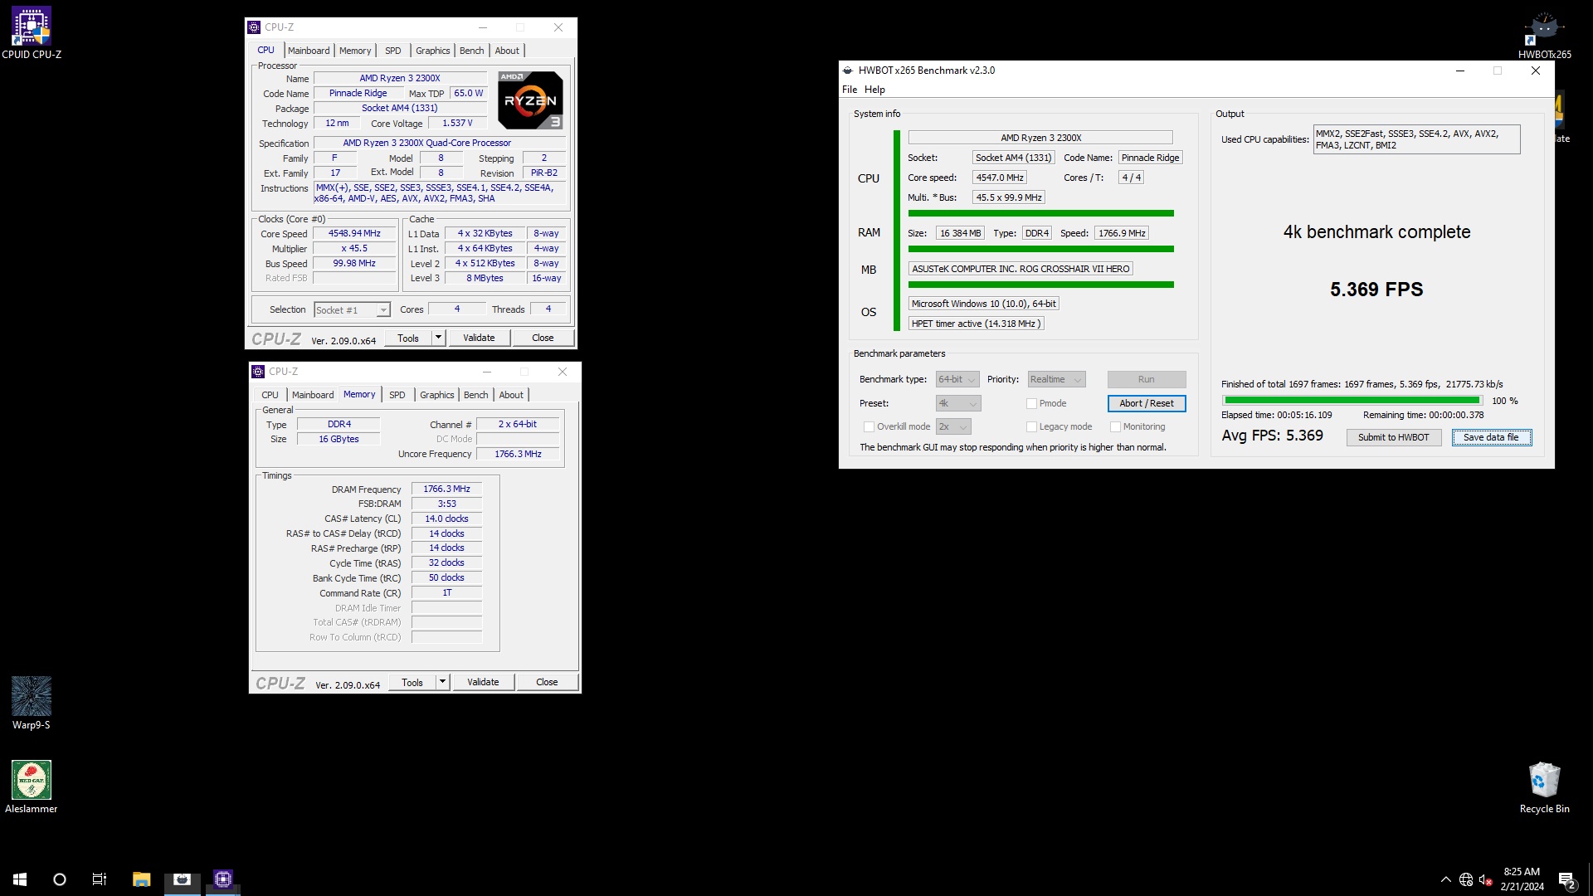The width and height of the screenshot is (1593, 896).
Task: Open the Help menu in HWBOT x265
Action: 874,90
